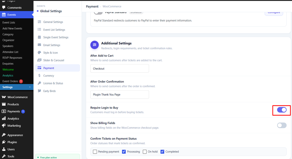This screenshot has height=159, width=292.
Task: Click the Payment credit card icon
Action: tap(39, 68)
